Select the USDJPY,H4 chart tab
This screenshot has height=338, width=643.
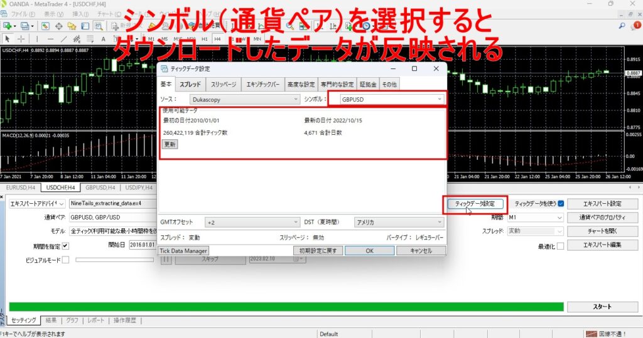click(x=139, y=187)
